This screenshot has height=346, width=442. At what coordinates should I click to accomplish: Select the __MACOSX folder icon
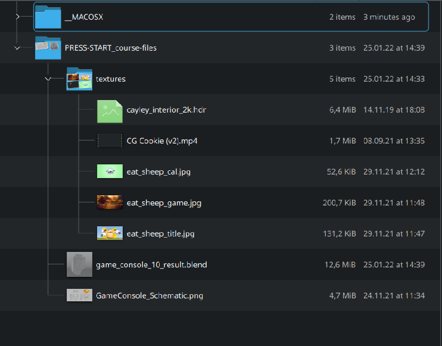click(48, 17)
